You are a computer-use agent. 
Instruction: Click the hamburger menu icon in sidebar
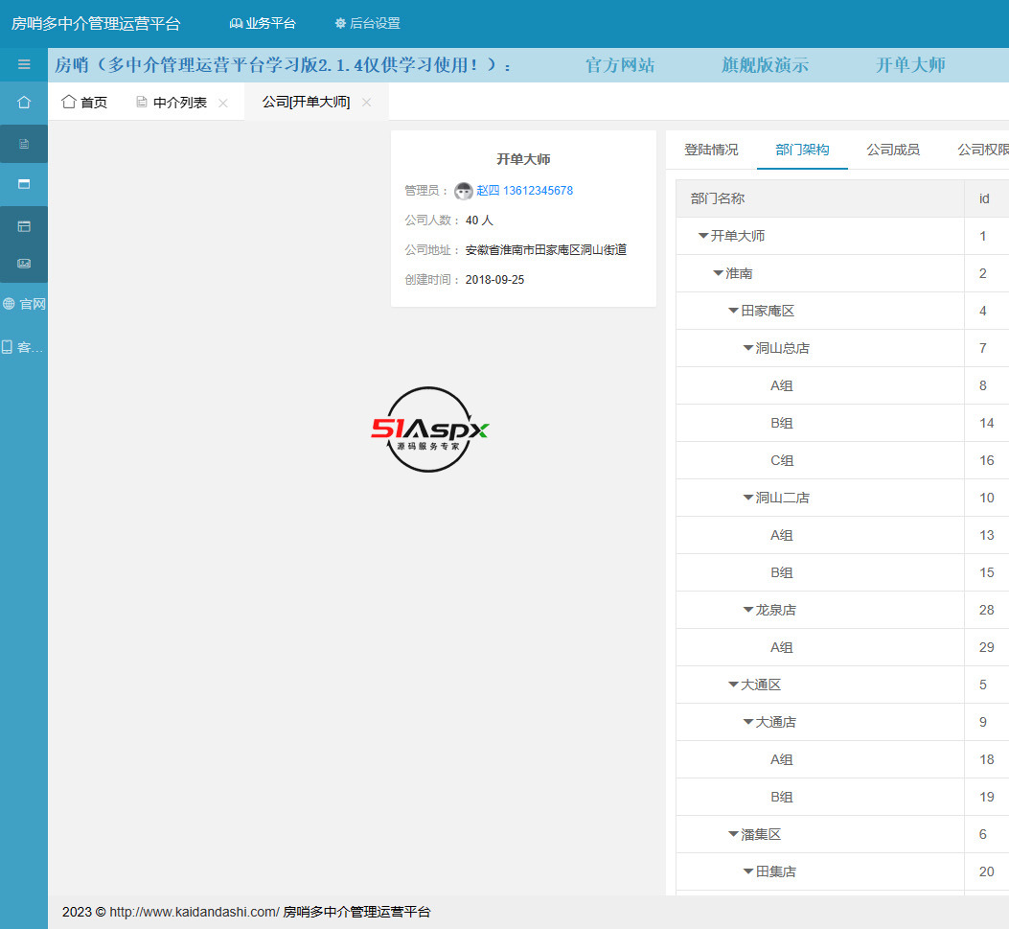[x=24, y=65]
